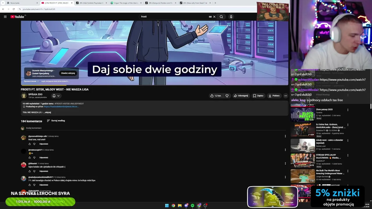Open the SPÓŁKA ZOO channel avatar

24,96
